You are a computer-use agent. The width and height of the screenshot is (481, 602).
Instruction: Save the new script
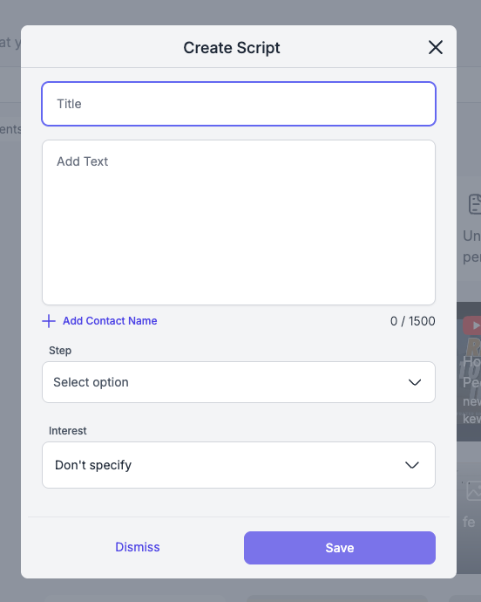340,548
